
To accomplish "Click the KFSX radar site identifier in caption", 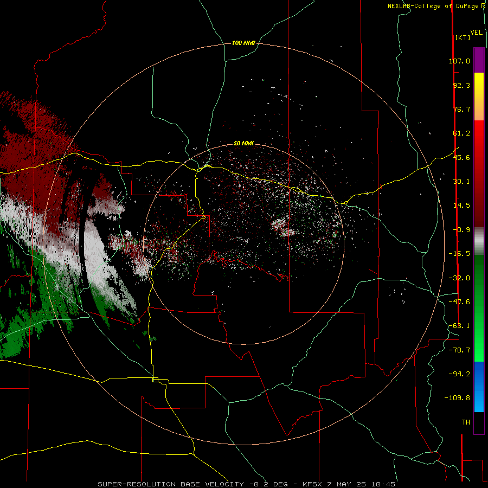I will 312,484.
